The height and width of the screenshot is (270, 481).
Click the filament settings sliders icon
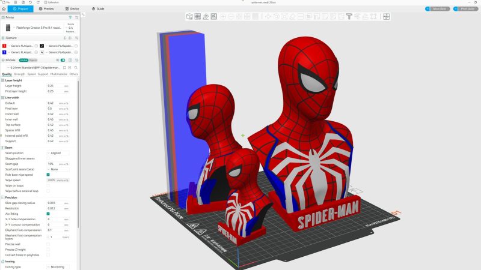pyautogui.click(x=76, y=38)
